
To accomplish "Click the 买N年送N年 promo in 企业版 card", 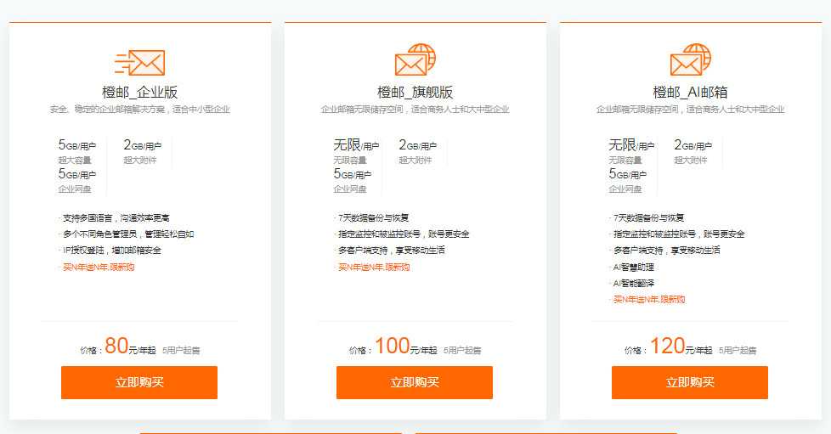I will [x=99, y=268].
